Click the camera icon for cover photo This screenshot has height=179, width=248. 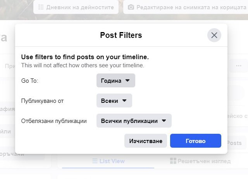pyautogui.click(x=131, y=7)
